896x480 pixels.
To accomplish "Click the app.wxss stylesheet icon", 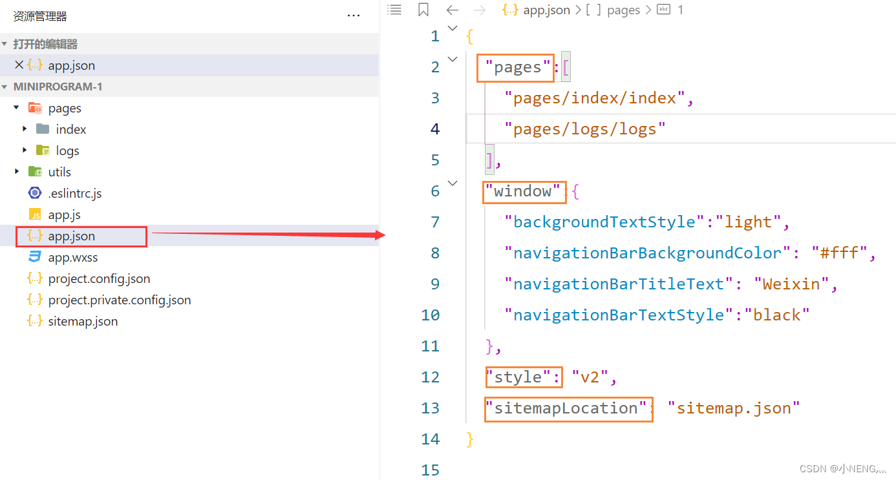I will coord(35,257).
